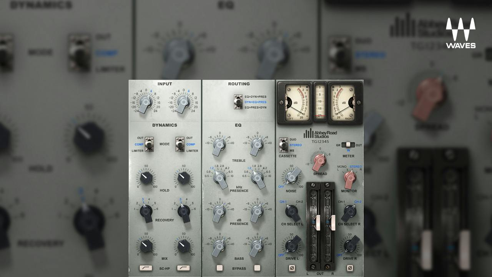This screenshot has height=277, width=492.
Task: Flip the ROUTING order switch
Action: tap(238, 102)
